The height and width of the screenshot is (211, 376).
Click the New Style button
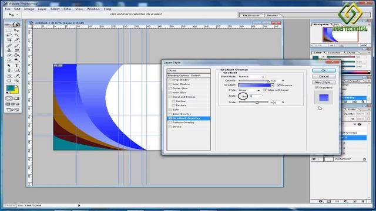click(x=324, y=82)
